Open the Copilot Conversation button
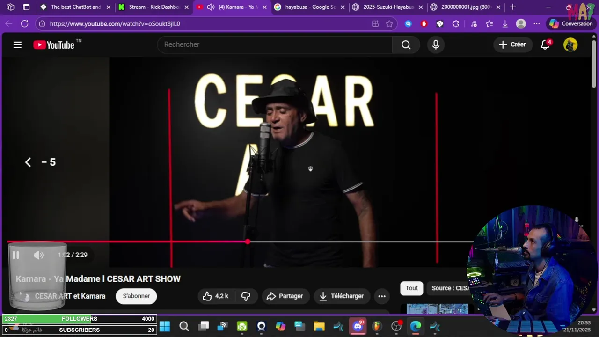 point(571,23)
